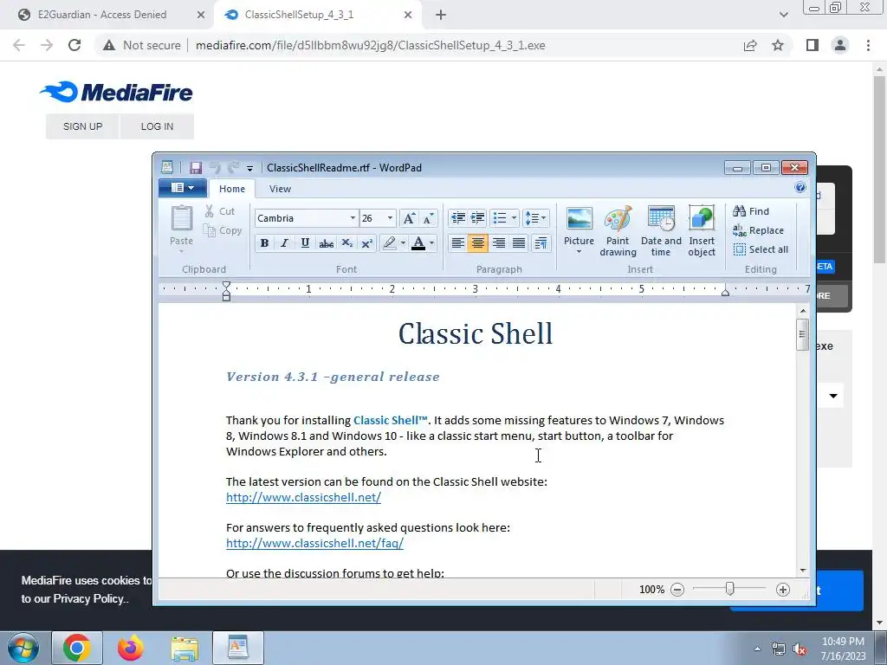This screenshot has height=665, width=887.
Task: Click the bullet list button
Action: tap(500, 217)
